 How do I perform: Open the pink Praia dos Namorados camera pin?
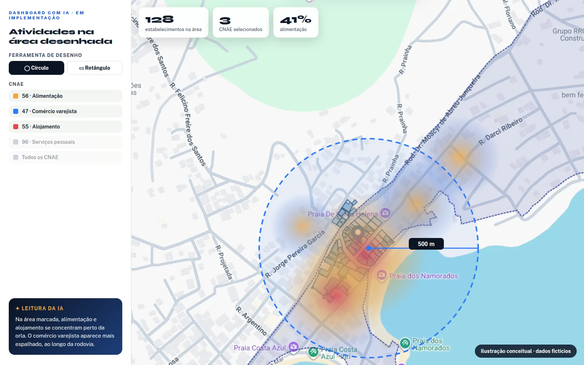point(382,275)
